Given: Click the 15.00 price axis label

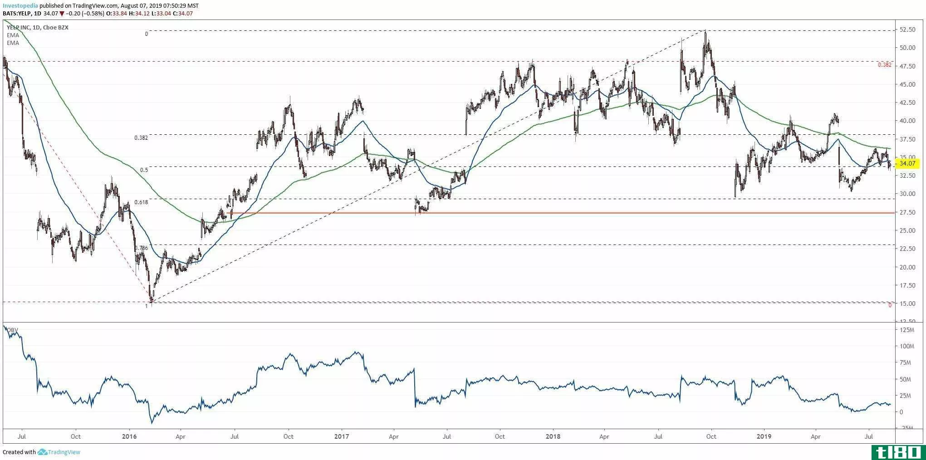Looking at the screenshot, I should 907,303.
